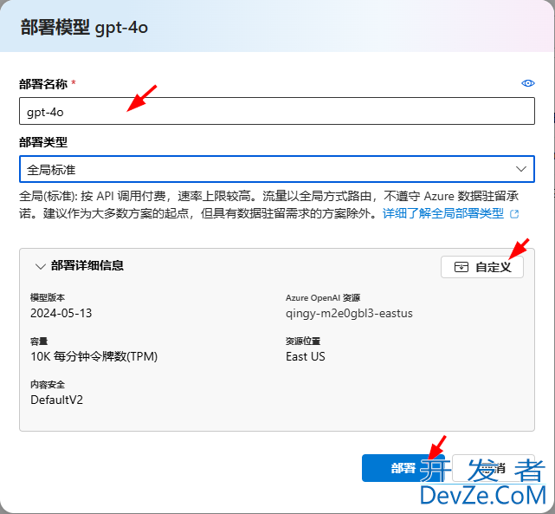Image resolution: width=555 pixels, height=514 pixels.
Task: Click the 模型版本 label
Action: click(x=48, y=297)
